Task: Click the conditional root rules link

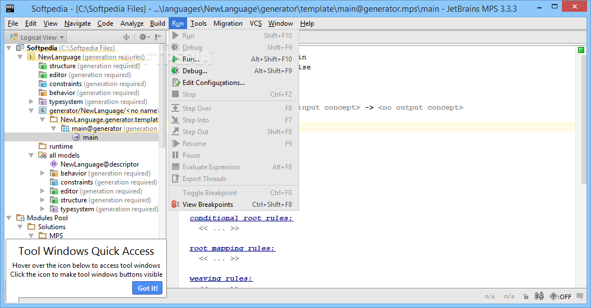Action: [241, 218]
